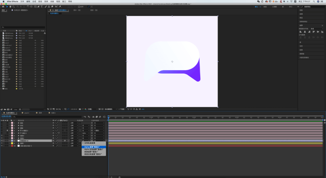This screenshot has height=178, width=326.
Task: Click the align left edges icon
Action: coord(301,32)
